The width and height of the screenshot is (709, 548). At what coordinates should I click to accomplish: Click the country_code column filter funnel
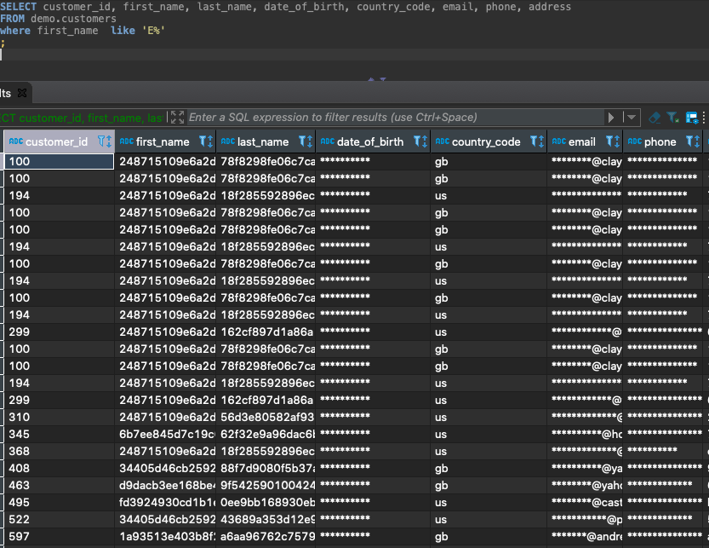pos(534,141)
